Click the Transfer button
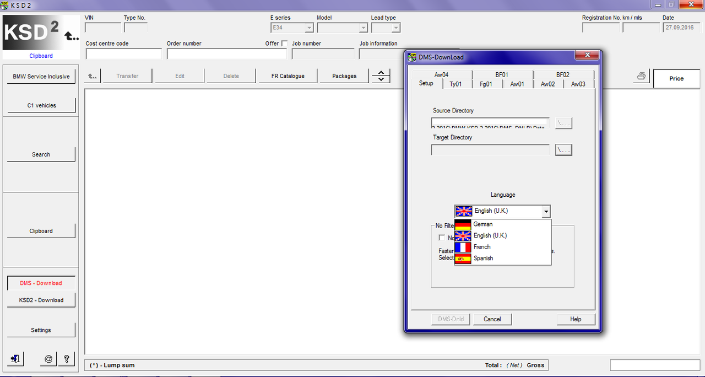Image resolution: width=705 pixels, height=377 pixels. point(127,76)
